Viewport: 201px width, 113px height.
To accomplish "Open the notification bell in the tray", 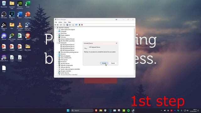I will point(198,110).
